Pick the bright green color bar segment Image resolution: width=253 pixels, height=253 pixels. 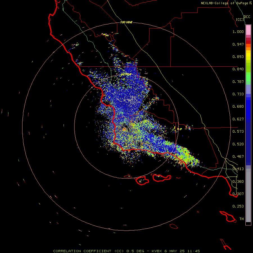coord(248,77)
